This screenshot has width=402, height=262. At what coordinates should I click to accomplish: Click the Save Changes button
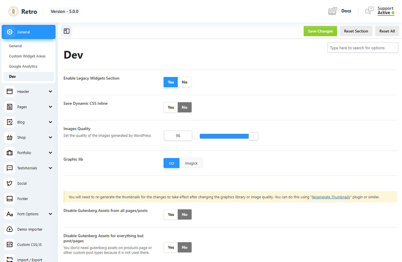(x=320, y=31)
